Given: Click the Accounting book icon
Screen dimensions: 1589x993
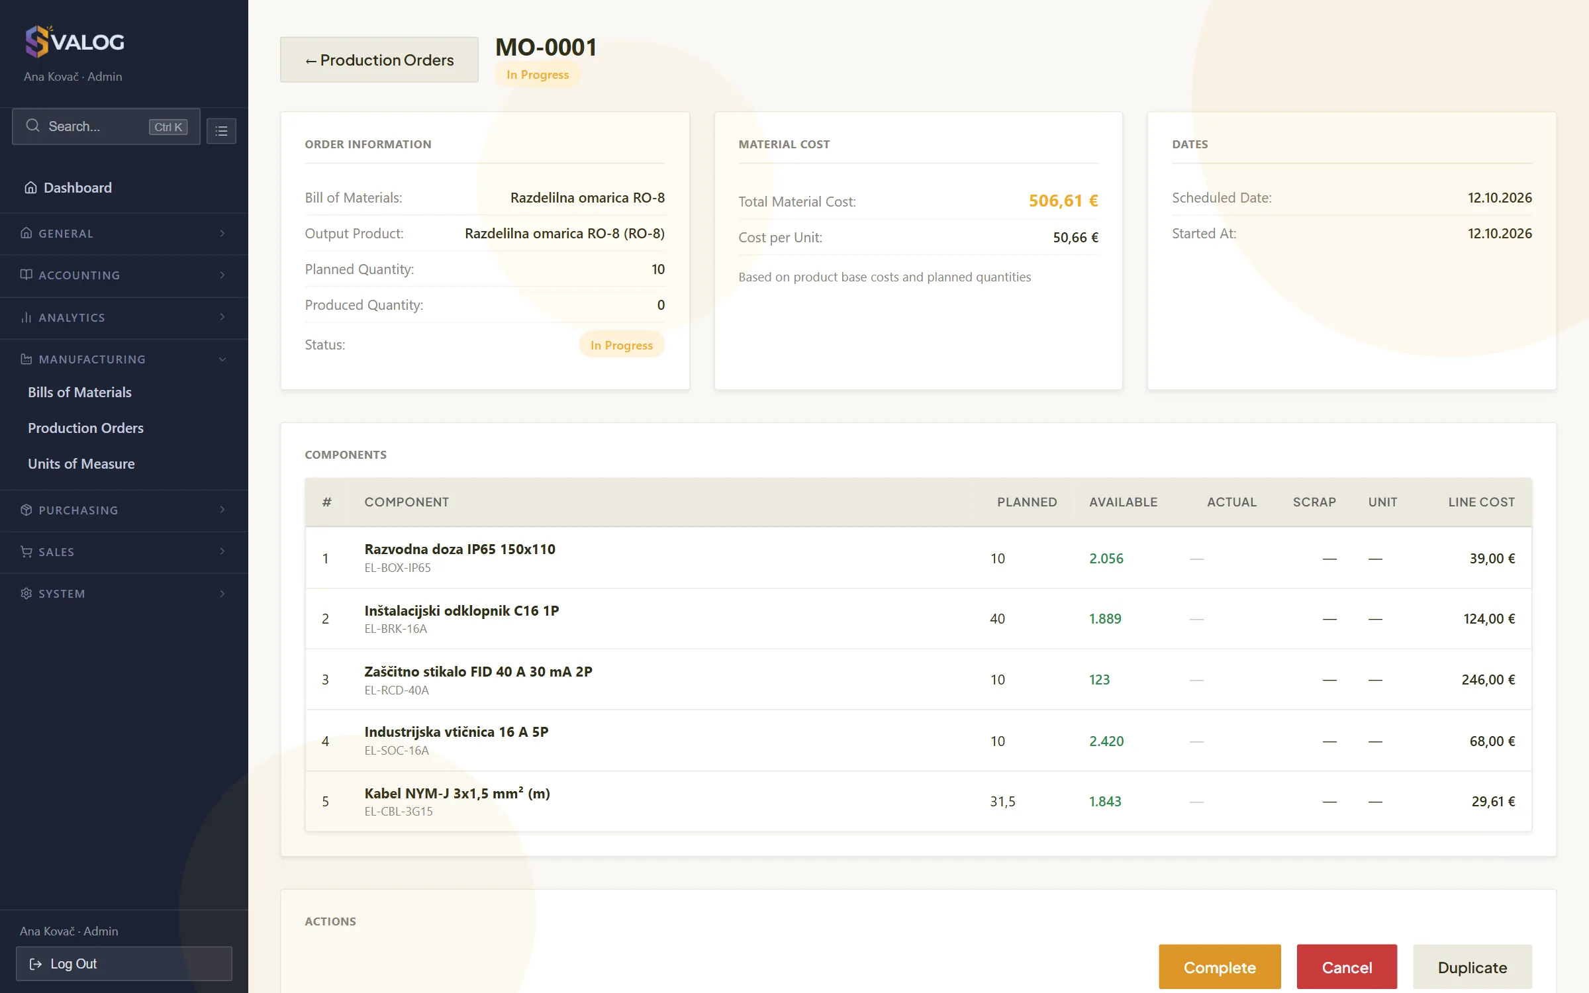Looking at the screenshot, I should tap(26, 275).
